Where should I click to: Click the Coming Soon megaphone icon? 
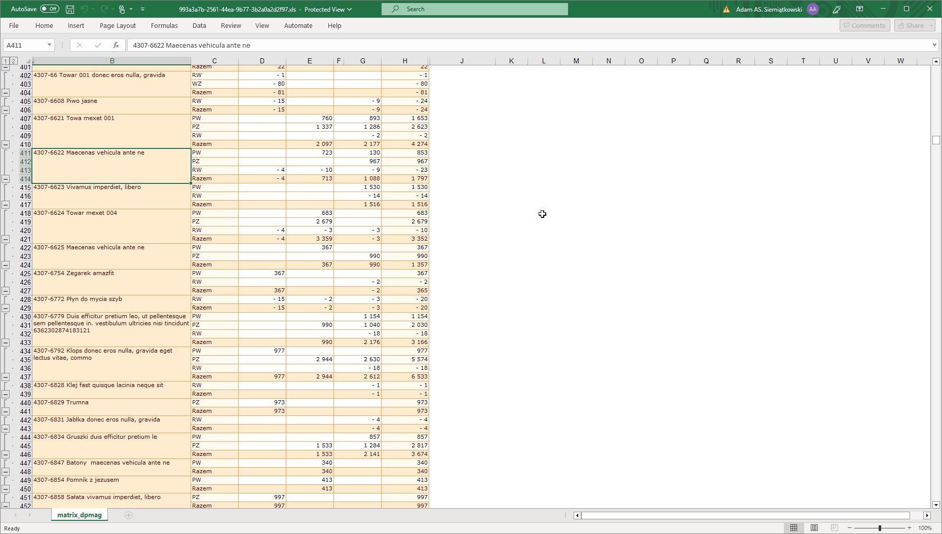point(837,9)
